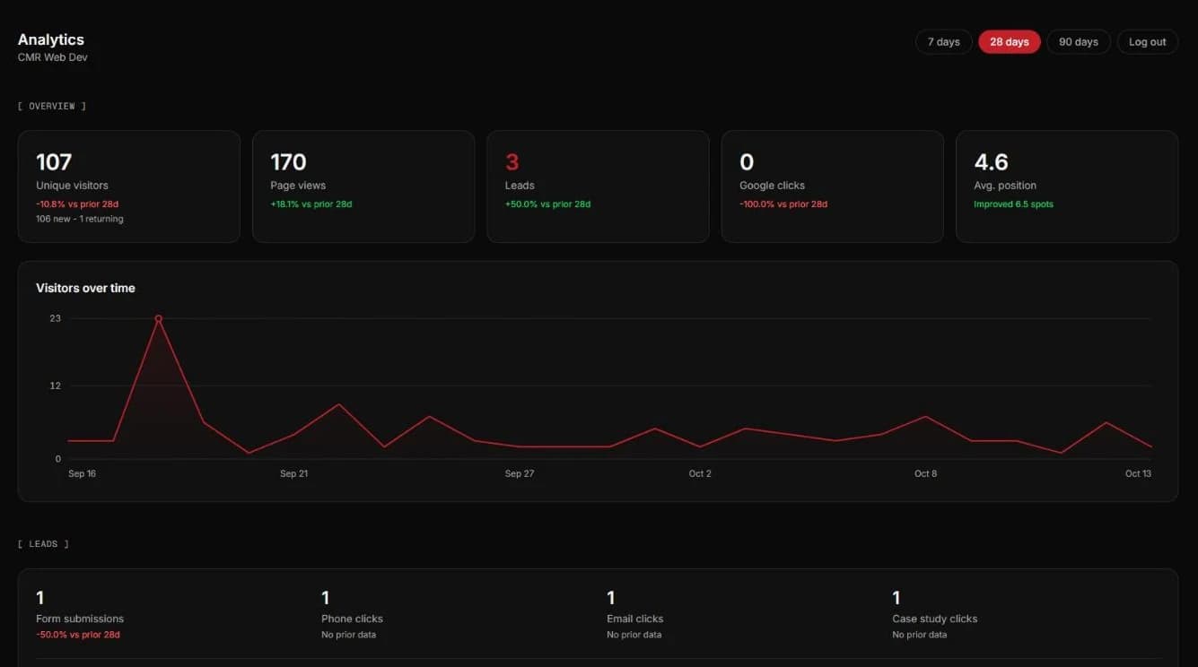This screenshot has width=1198, height=667.
Task: Click the Visitors over time chart title
Action: tap(85, 288)
